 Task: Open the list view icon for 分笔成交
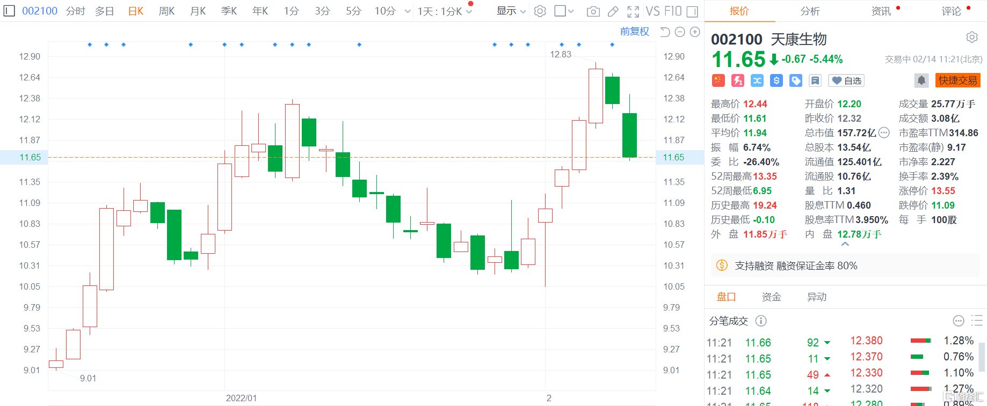click(x=977, y=321)
